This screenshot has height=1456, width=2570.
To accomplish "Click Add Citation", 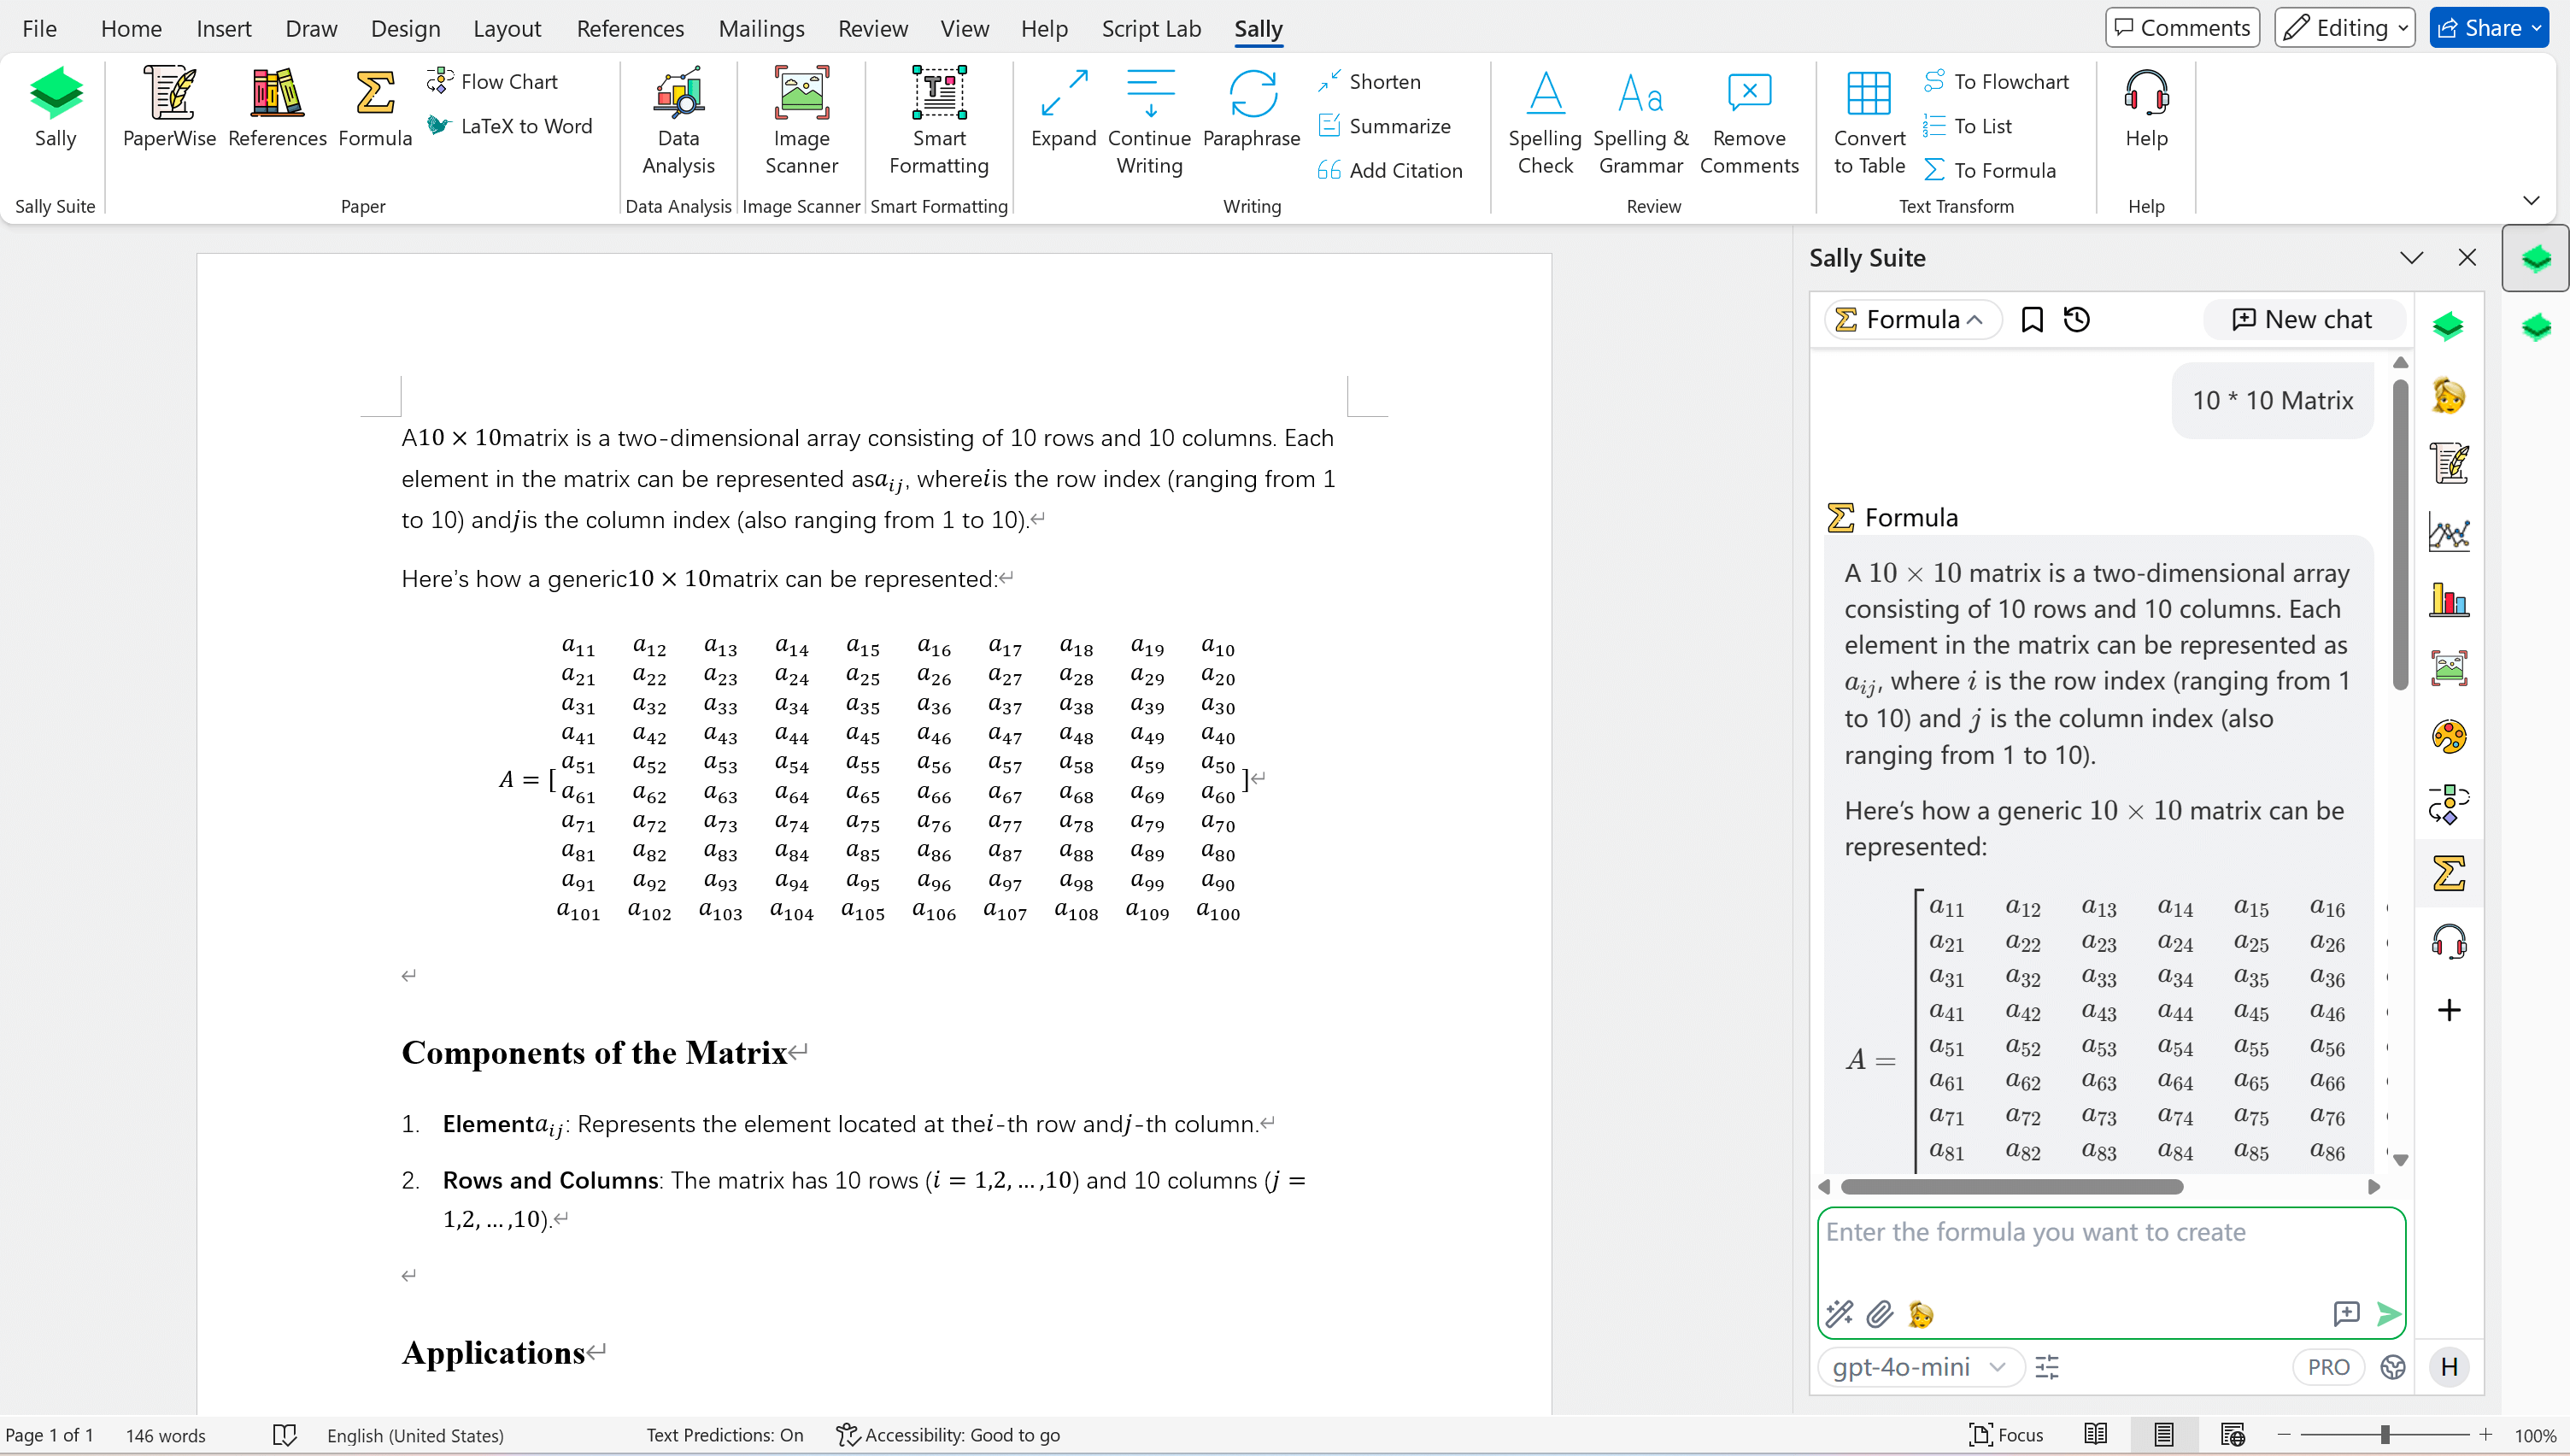I will (x=1389, y=170).
